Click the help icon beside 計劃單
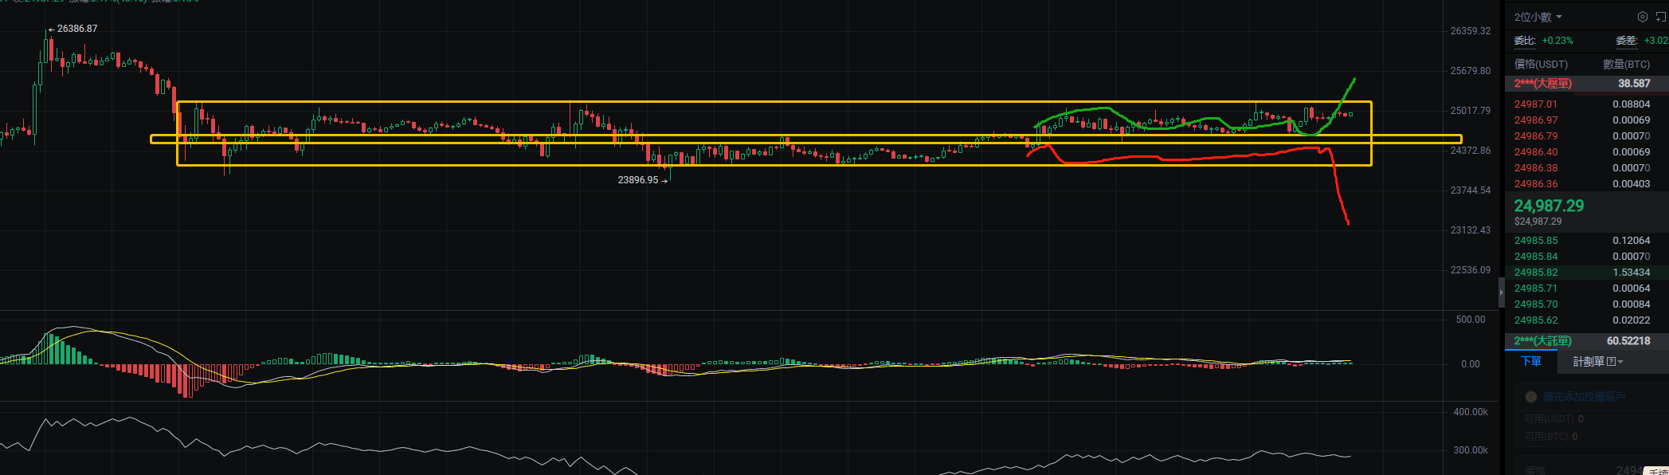This screenshot has width=1669, height=475. pos(1611,362)
